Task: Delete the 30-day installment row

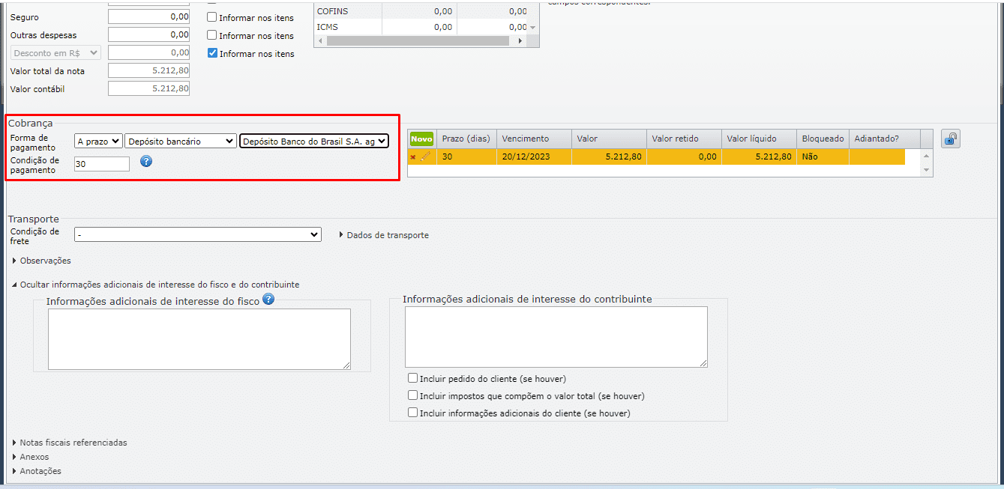Action: [x=413, y=157]
